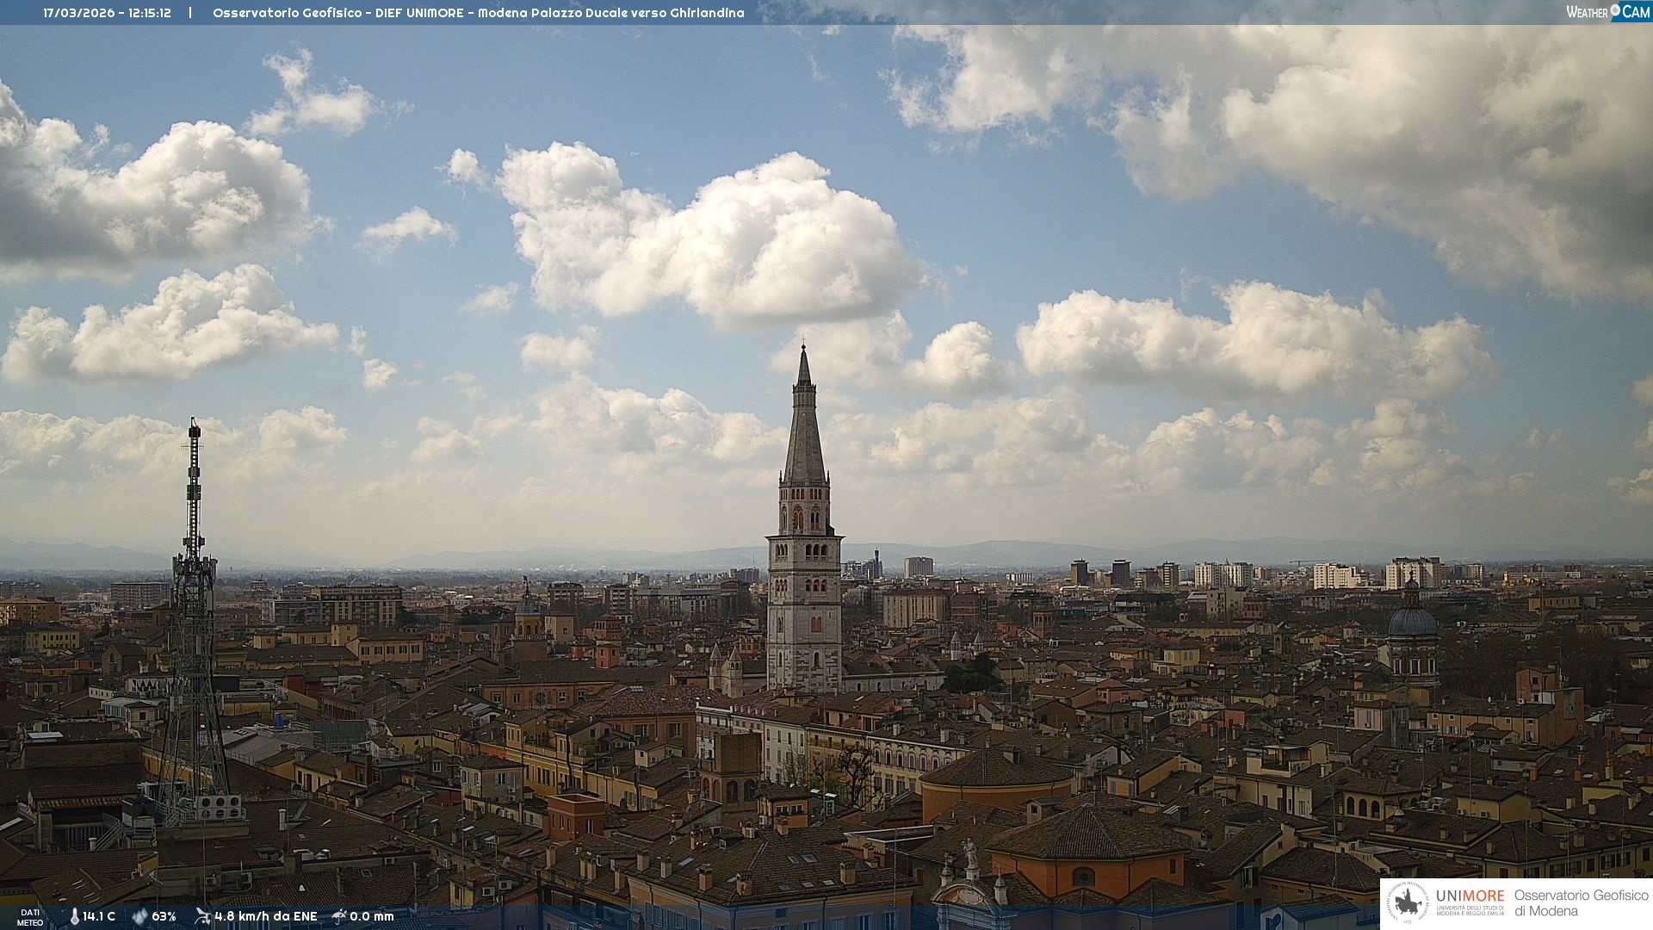Click the wind anemometer icon
The width and height of the screenshot is (1653, 930).
point(202,916)
